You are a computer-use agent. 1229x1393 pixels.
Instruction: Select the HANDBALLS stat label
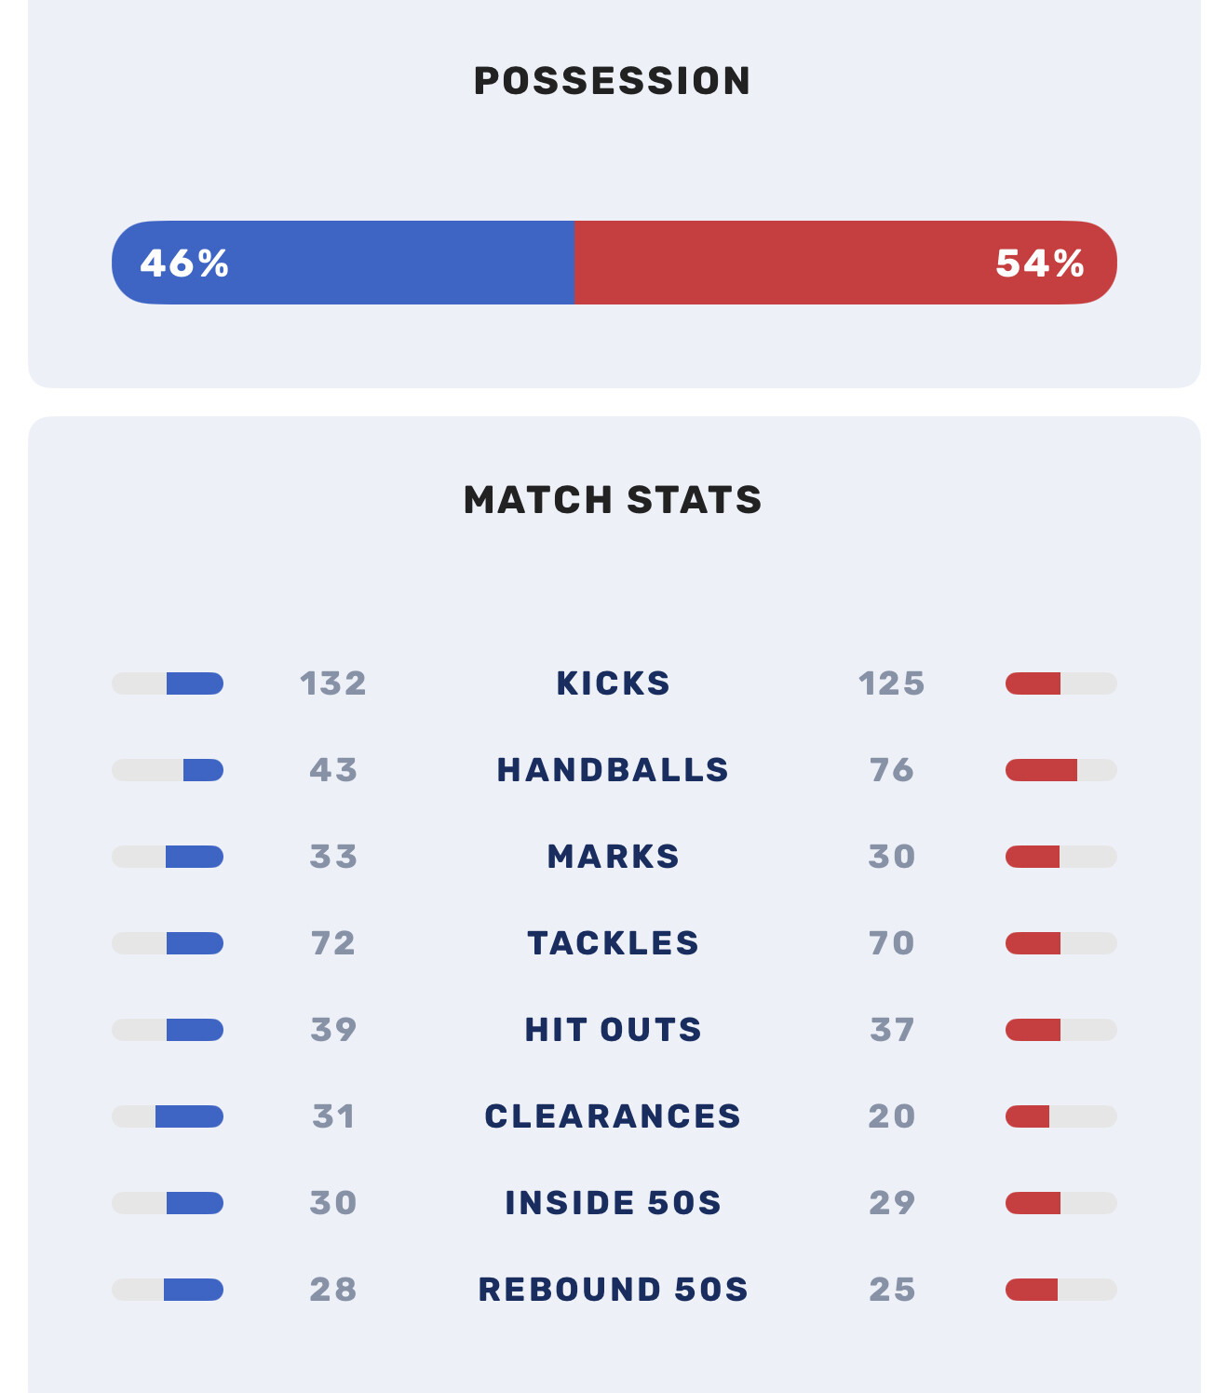613,770
